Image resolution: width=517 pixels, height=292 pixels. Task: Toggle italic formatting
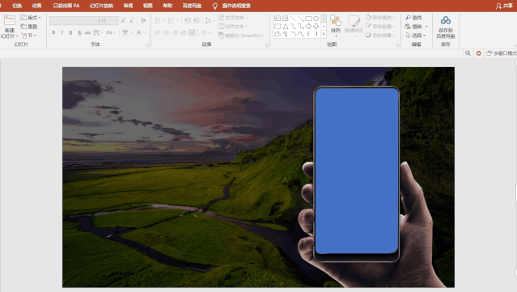(62, 32)
